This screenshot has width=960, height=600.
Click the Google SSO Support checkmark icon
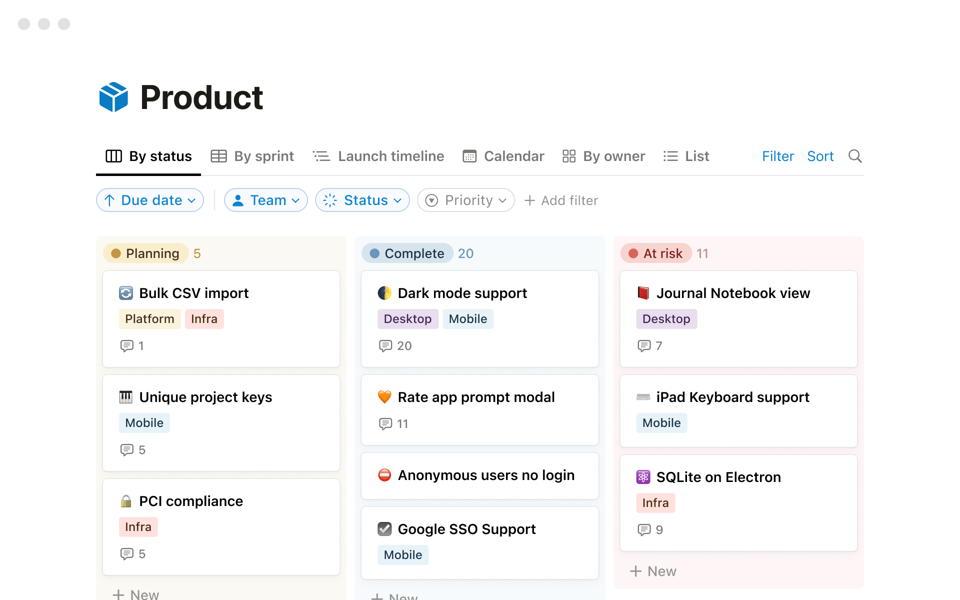tap(384, 529)
